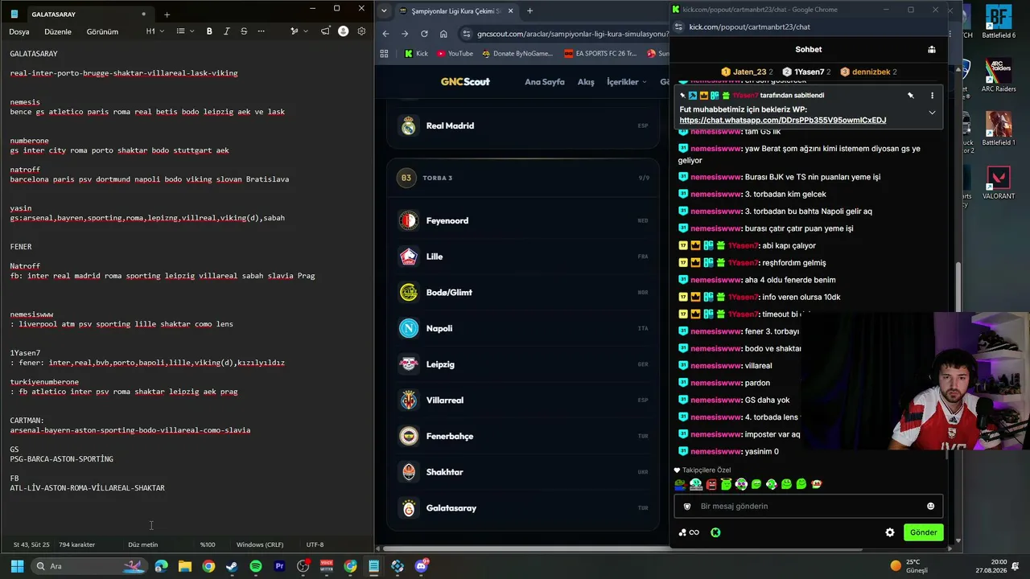
Task: Open Discord from the taskbar
Action: point(421,566)
